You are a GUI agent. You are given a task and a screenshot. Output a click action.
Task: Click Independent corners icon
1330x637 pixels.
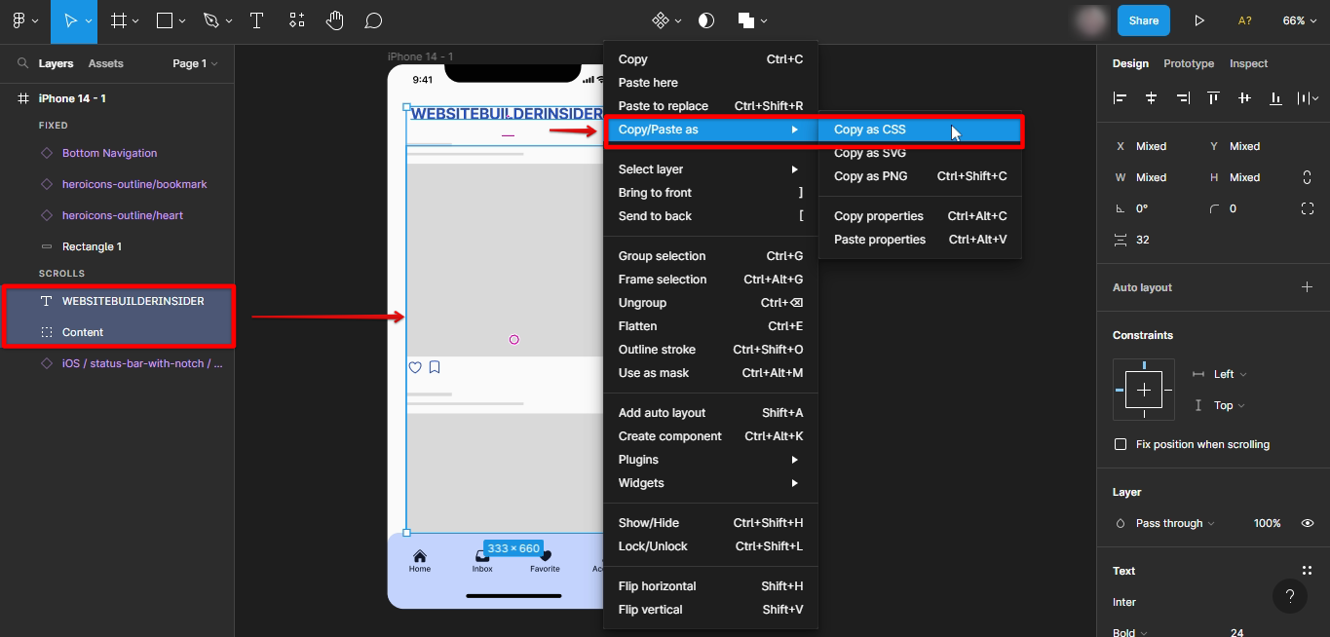(x=1308, y=208)
